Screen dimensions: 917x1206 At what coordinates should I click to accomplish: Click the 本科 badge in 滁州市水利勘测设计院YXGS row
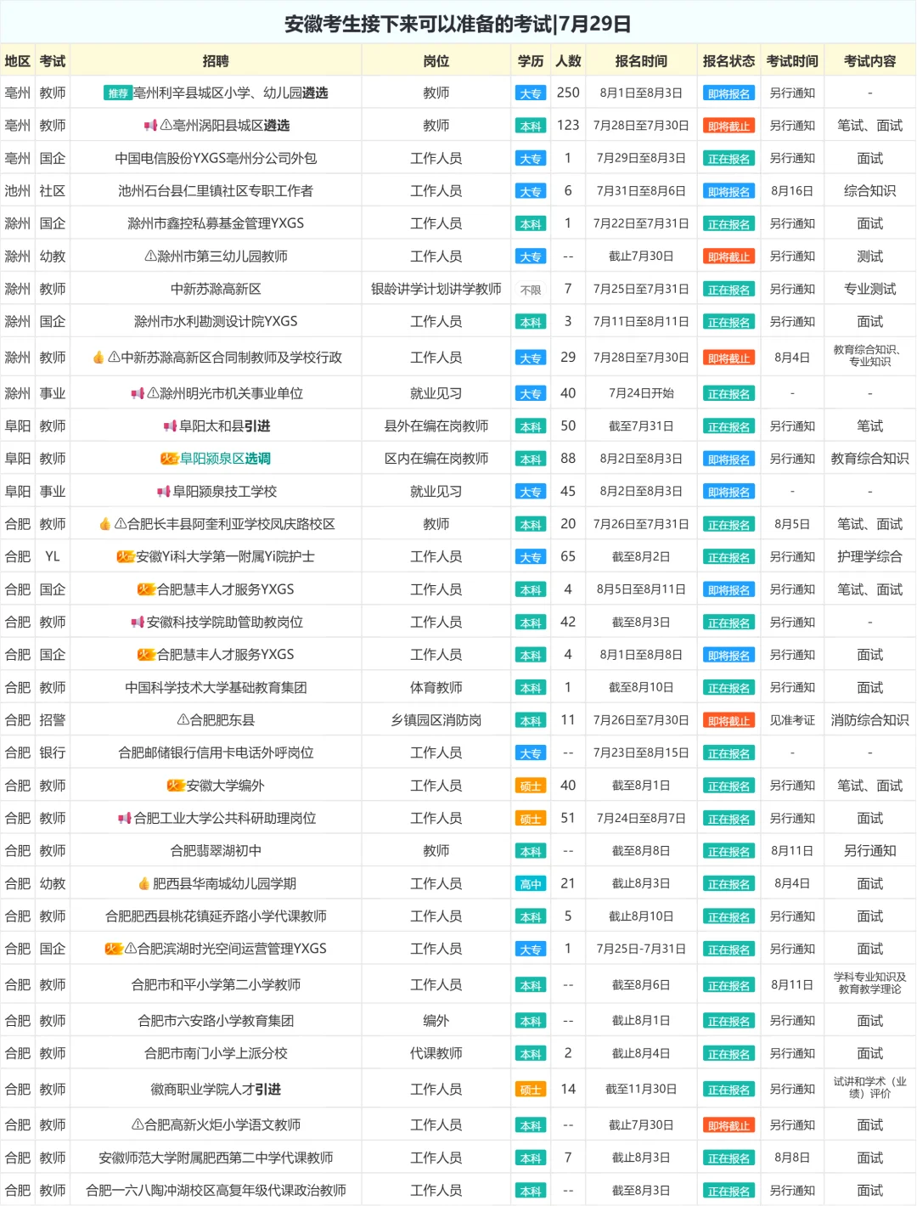pos(531,322)
